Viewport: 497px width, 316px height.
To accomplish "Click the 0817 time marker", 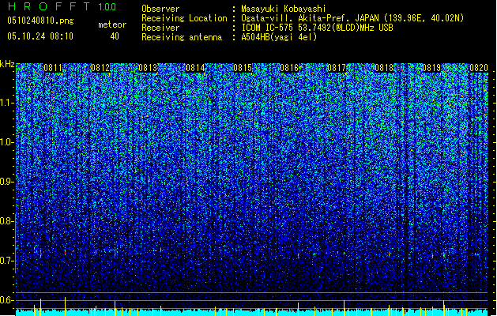I will click(337, 68).
